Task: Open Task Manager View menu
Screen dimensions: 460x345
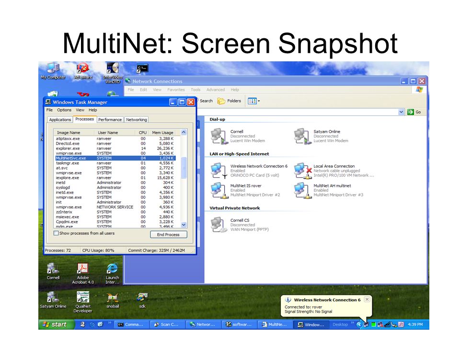Action: (x=80, y=110)
